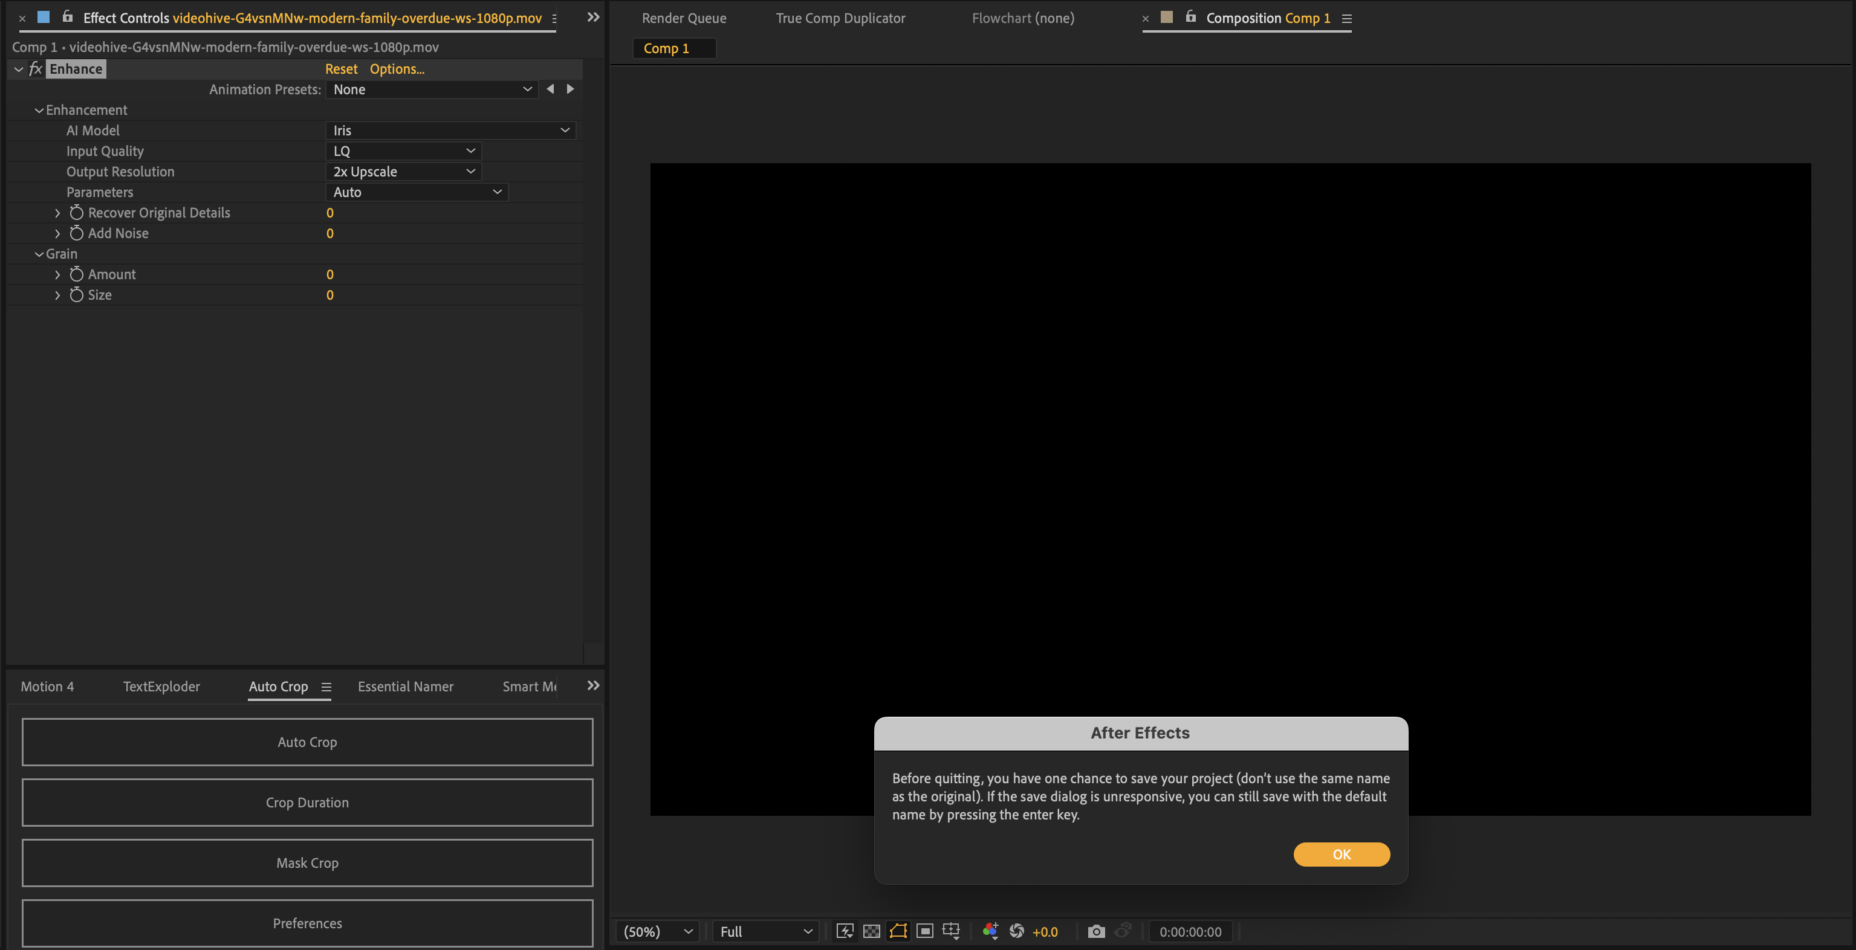1856x950 pixels.
Task: Switch to the TextExploder panel tab
Action: (x=161, y=687)
